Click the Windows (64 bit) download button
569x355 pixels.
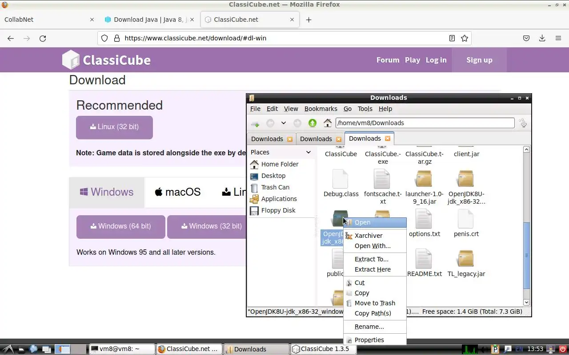121,227
